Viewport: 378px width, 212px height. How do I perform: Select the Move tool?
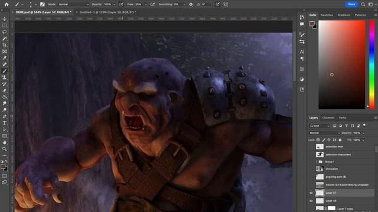tap(4, 19)
